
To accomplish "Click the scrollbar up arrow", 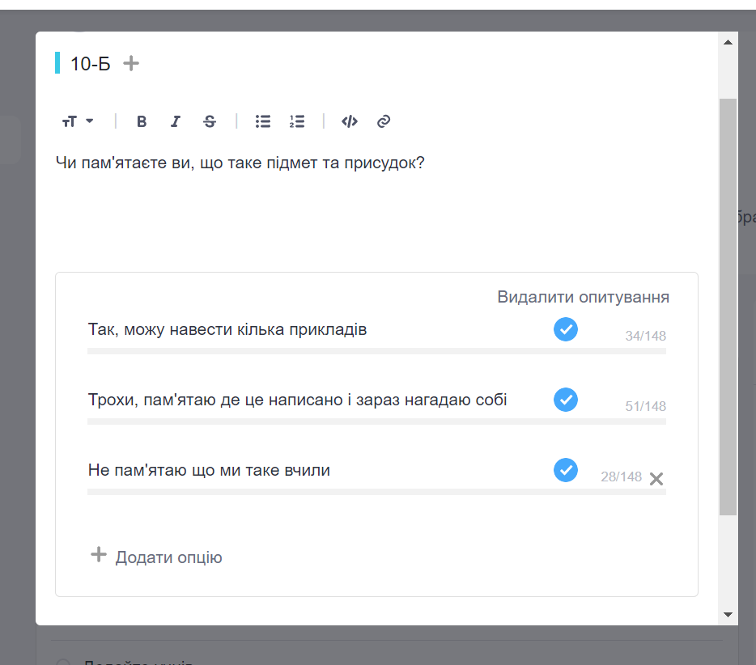I will 728,42.
